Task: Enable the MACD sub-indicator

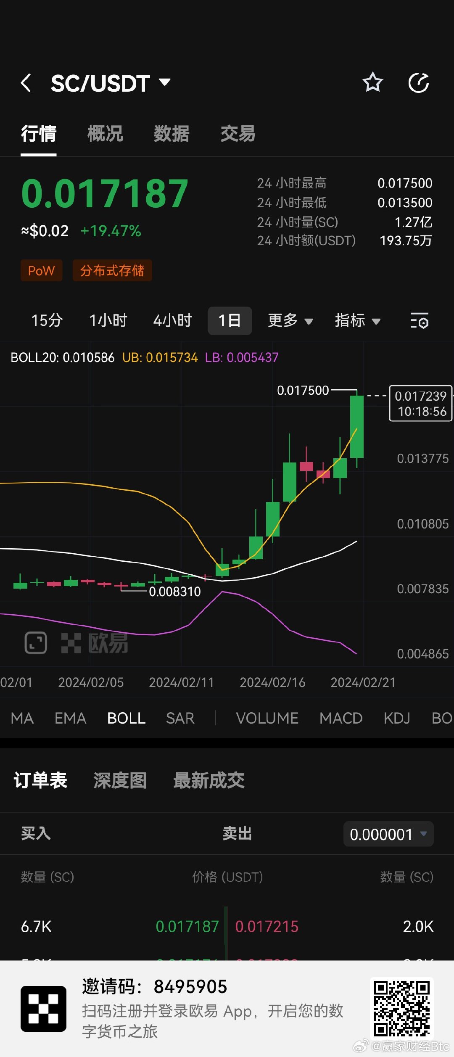Action: [341, 718]
